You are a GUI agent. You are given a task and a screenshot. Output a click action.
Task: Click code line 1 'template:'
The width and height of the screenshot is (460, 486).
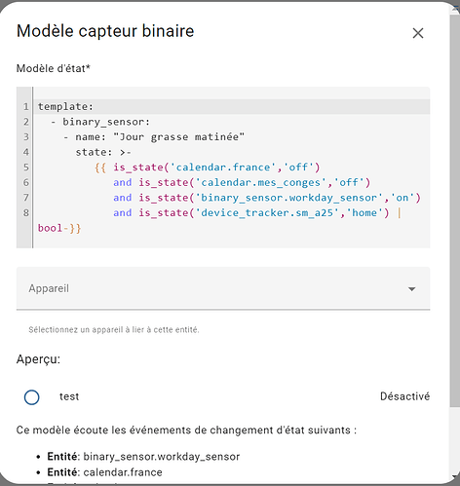click(x=65, y=106)
